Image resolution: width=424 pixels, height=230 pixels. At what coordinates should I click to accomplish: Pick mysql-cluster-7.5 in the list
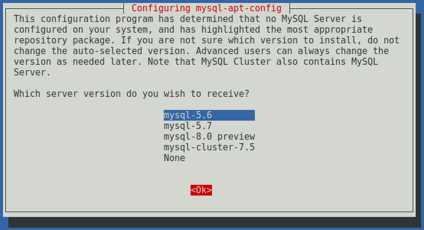click(x=209, y=147)
